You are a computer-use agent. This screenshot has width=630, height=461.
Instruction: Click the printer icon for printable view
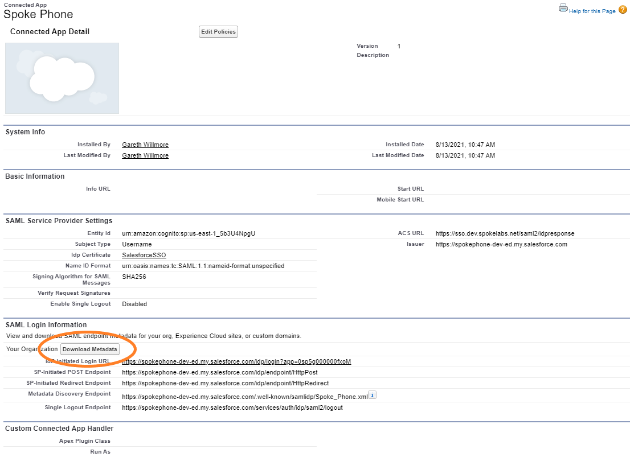[563, 8]
